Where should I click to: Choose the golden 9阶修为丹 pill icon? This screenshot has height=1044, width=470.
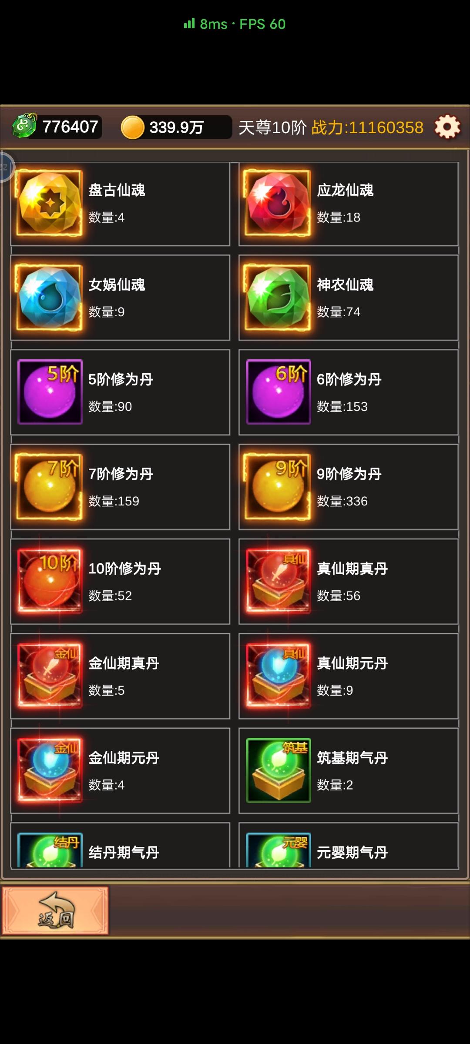278,487
